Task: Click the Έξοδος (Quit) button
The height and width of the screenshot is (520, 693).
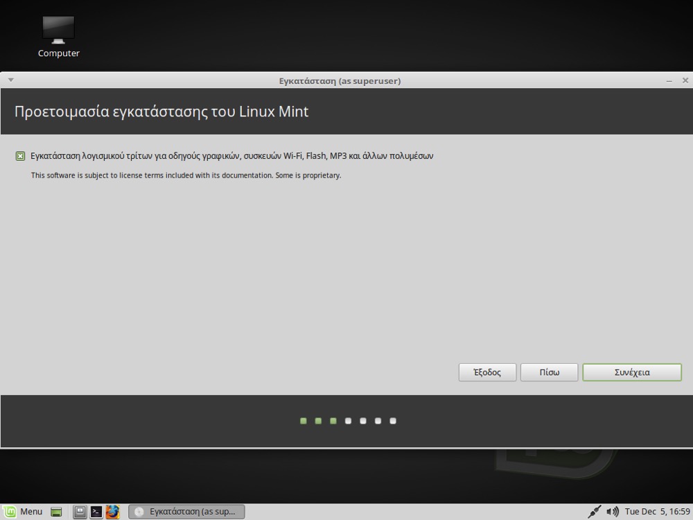Action: 487,372
